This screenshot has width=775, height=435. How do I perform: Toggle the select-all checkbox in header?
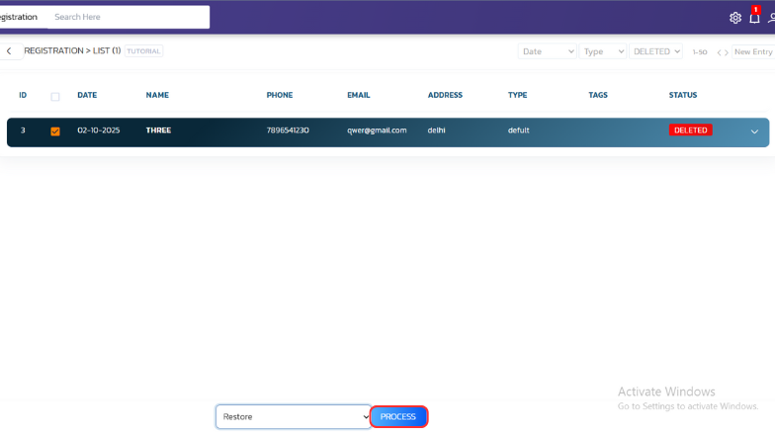tap(55, 96)
